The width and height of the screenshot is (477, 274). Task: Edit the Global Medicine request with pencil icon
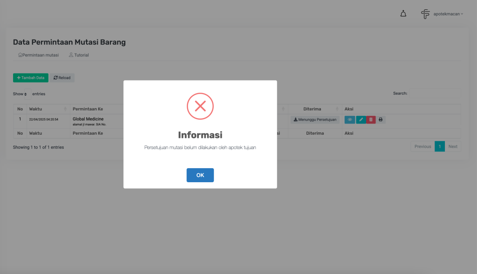361,120
